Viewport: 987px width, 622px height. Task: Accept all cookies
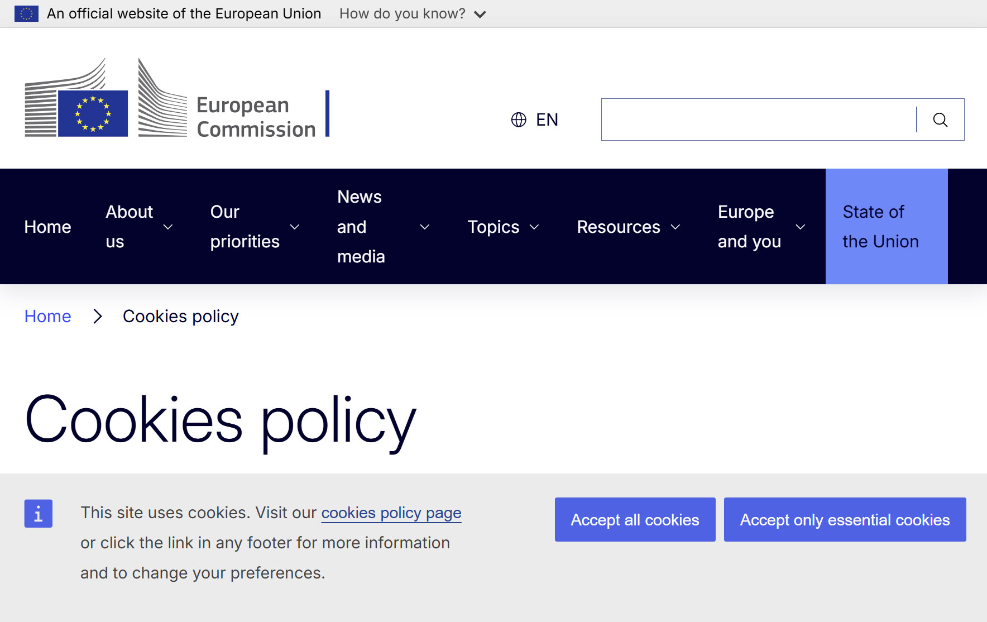(x=635, y=520)
